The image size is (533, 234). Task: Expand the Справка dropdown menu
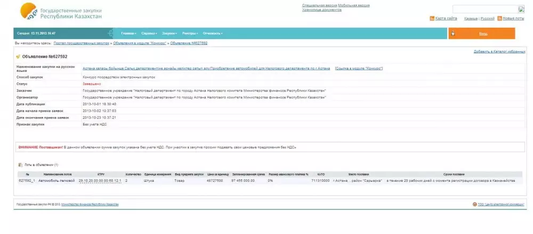[149, 34]
